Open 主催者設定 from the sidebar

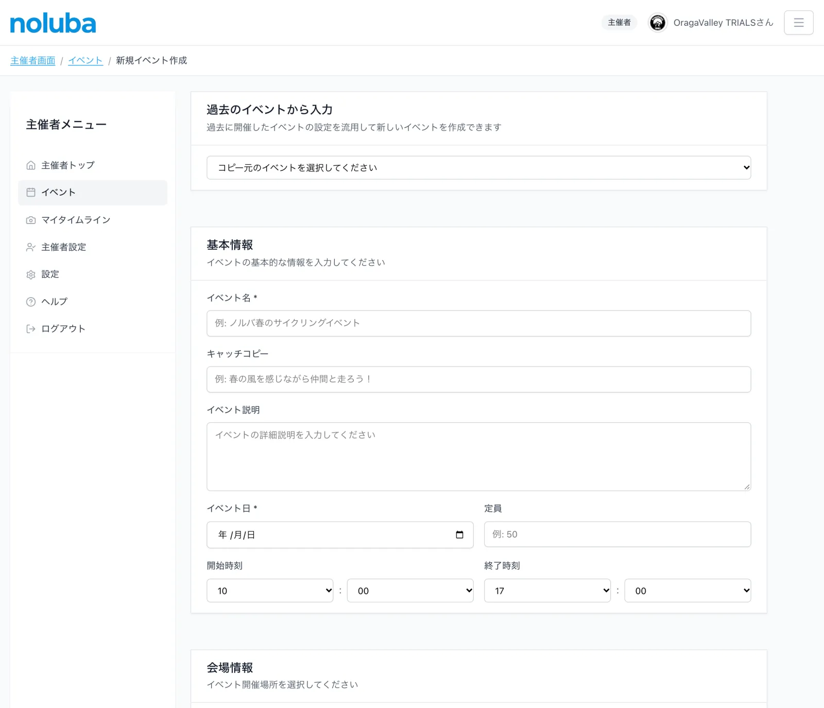93,247
